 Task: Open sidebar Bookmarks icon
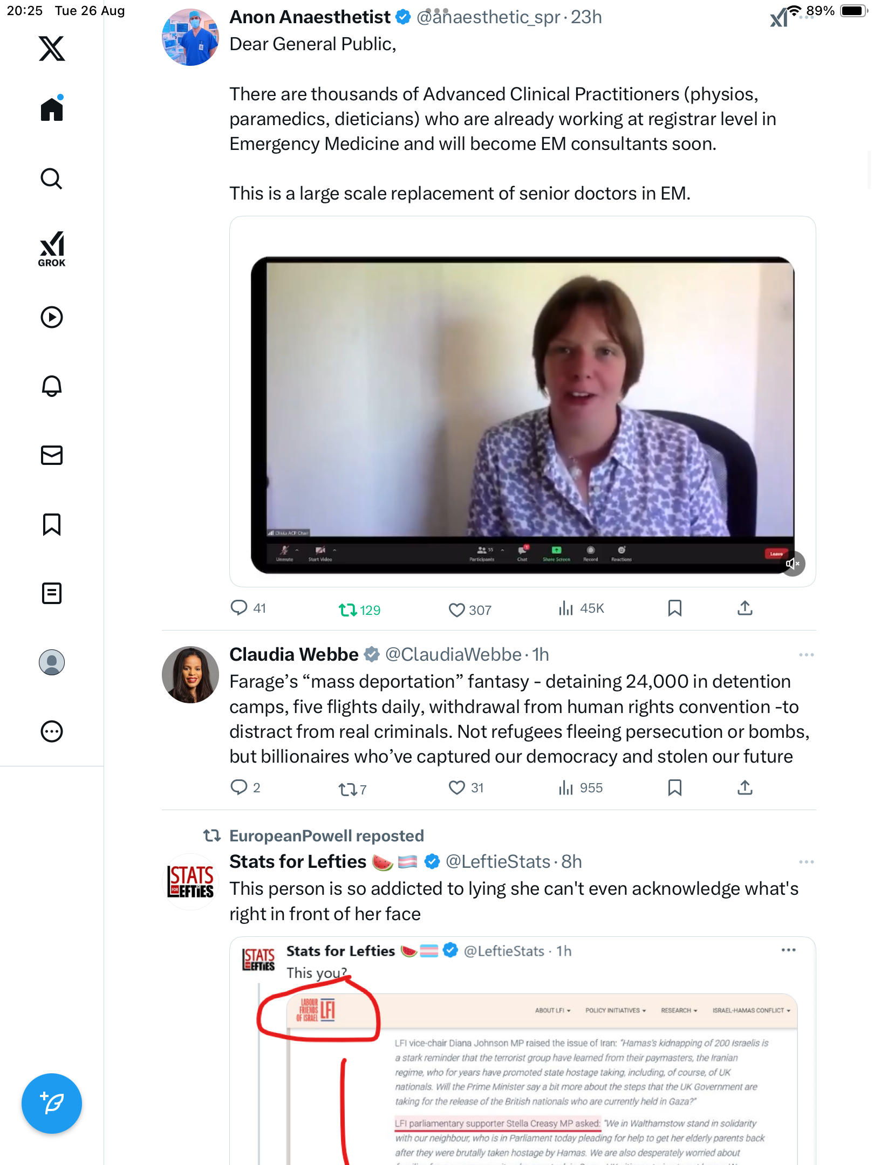tap(52, 524)
